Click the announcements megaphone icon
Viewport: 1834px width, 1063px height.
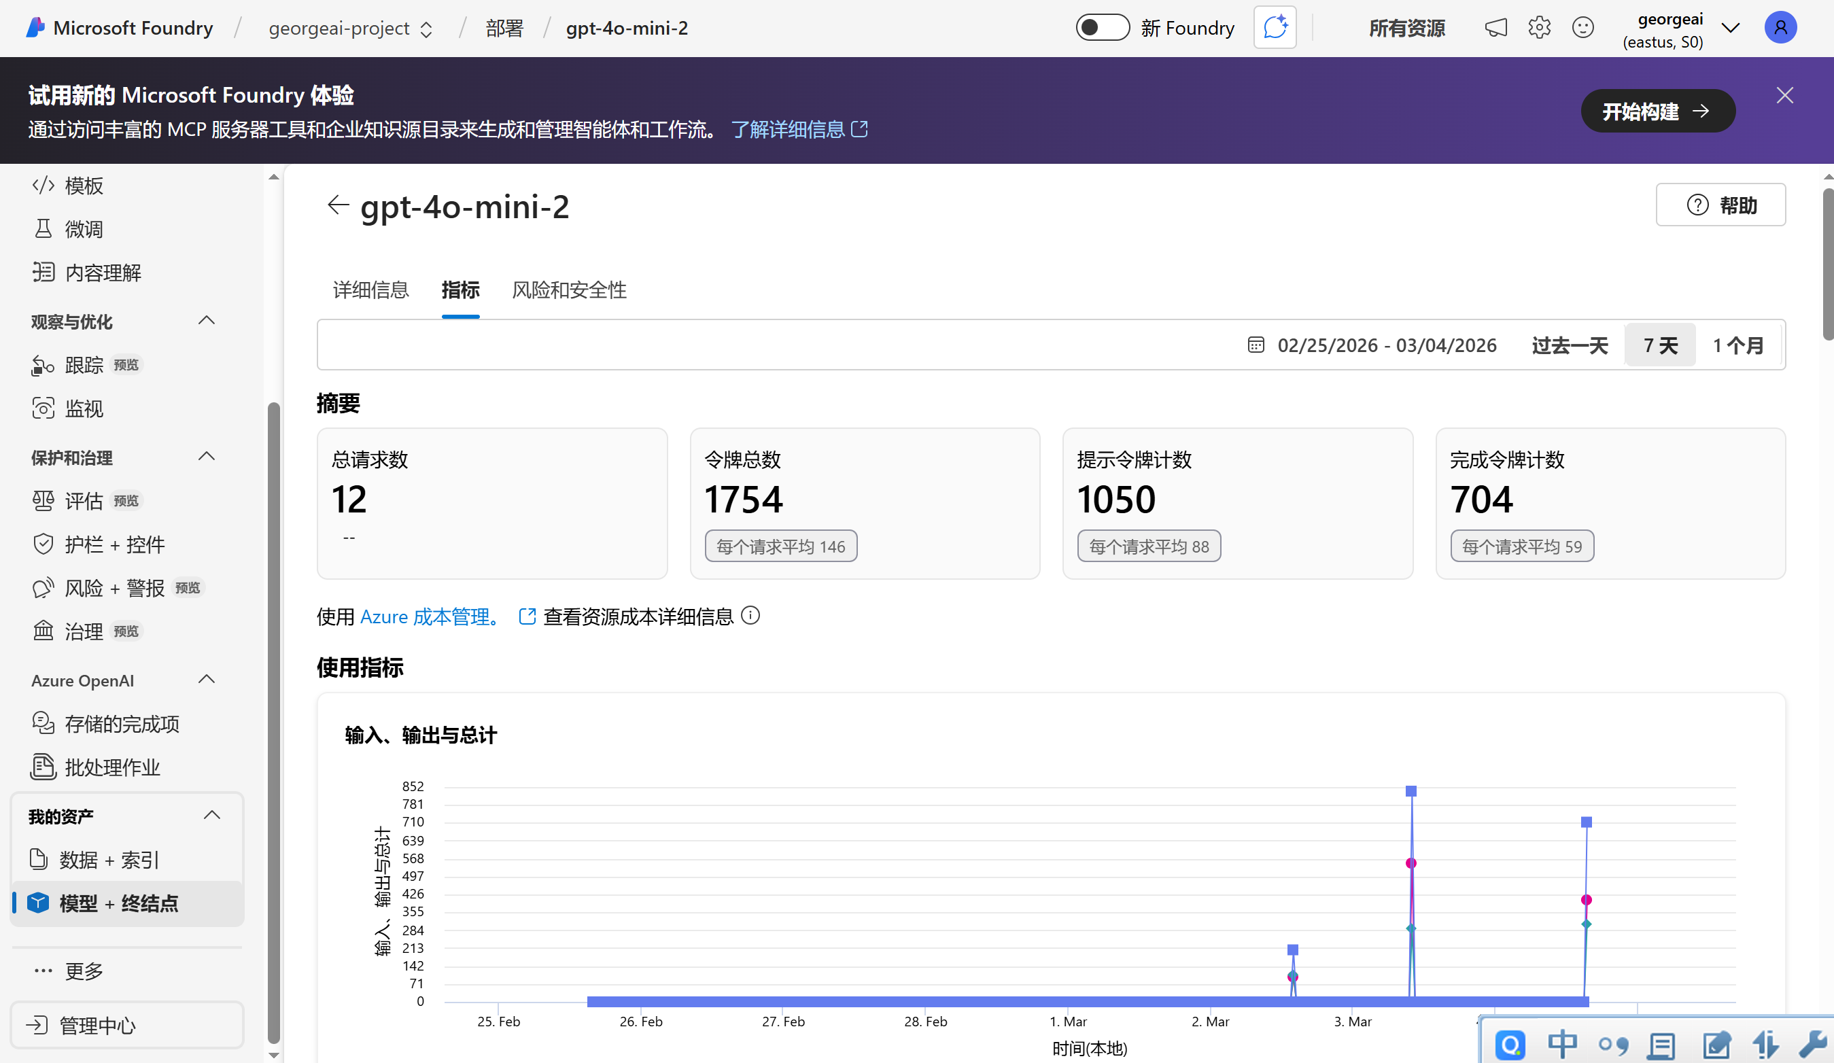pos(1495,28)
